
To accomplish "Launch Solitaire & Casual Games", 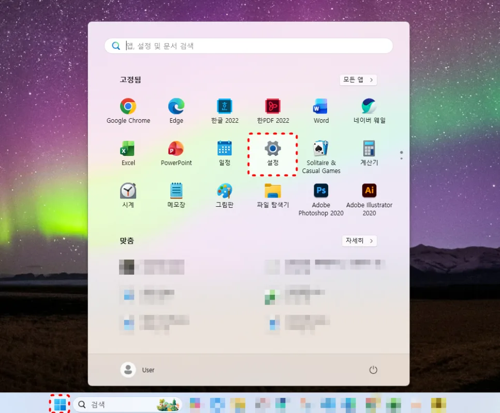I will coord(321,148).
